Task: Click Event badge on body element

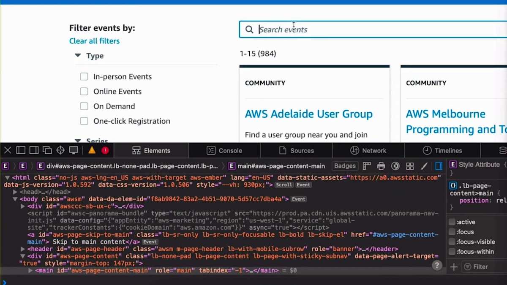Action: click(298, 199)
